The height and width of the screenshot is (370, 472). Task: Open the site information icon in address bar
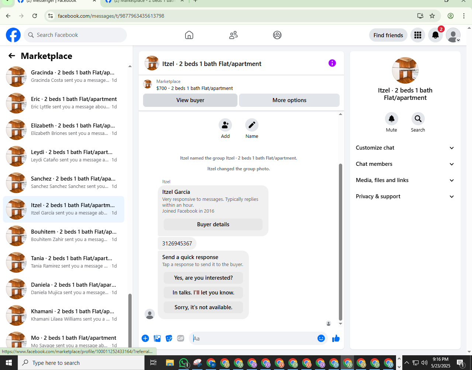[51, 16]
